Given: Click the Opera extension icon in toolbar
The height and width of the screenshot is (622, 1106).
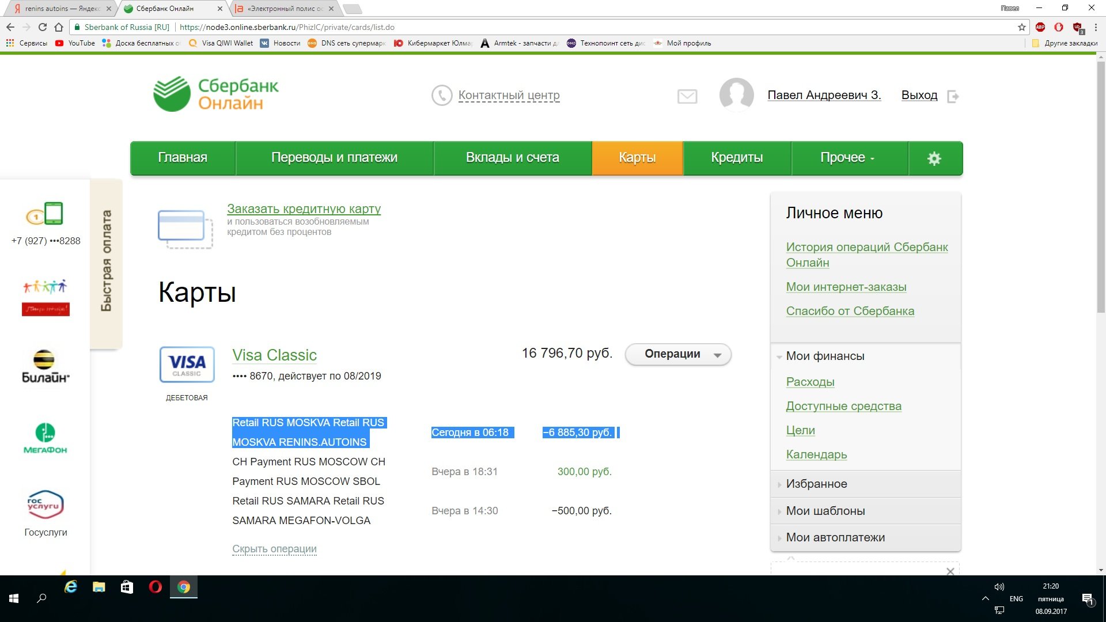Looking at the screenshot, I should tap(1059, 27).
